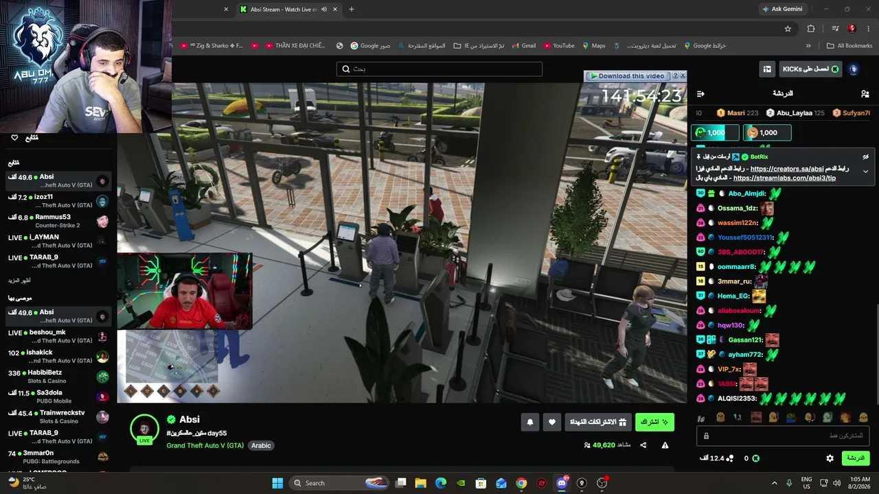This screenshot has width=879, height=494.
Task: Mute the Absi Stream tab audio icon
Action: [x=323, y=10]
